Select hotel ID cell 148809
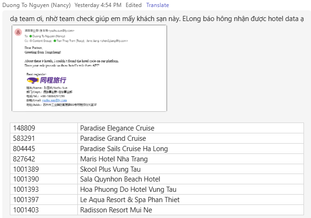The image size is (311, 218). [x=24, y=128]
